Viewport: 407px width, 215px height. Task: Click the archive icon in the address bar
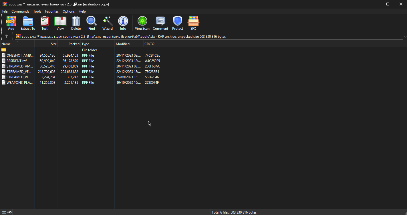coord(18,36)
